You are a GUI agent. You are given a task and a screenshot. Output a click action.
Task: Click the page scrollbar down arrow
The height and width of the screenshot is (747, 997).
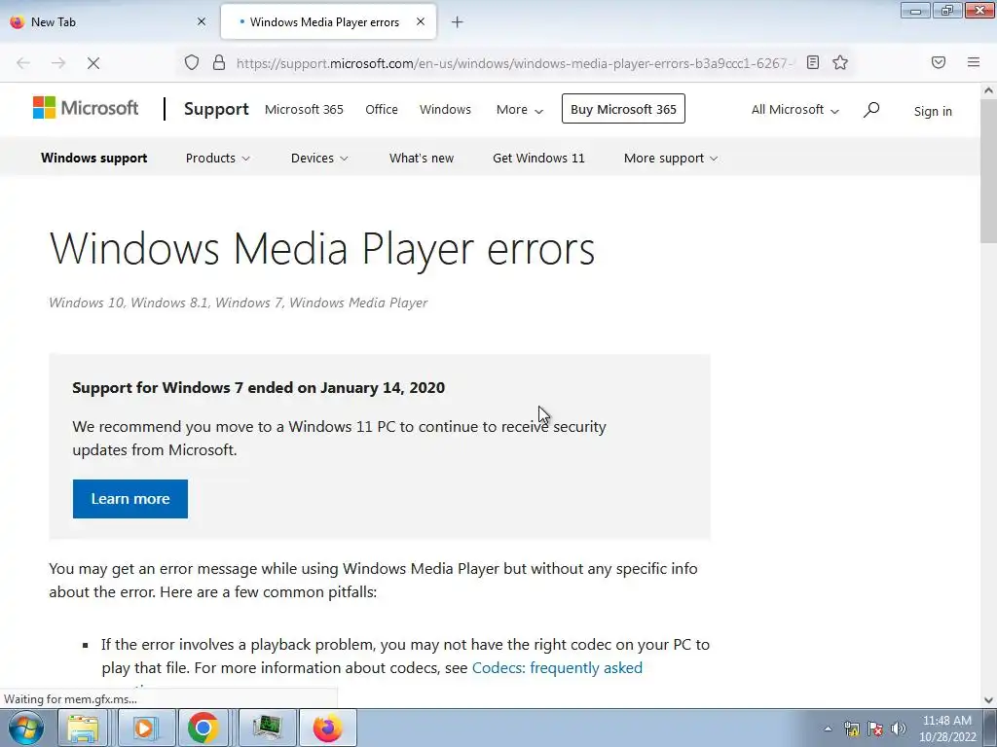(989, 700)
